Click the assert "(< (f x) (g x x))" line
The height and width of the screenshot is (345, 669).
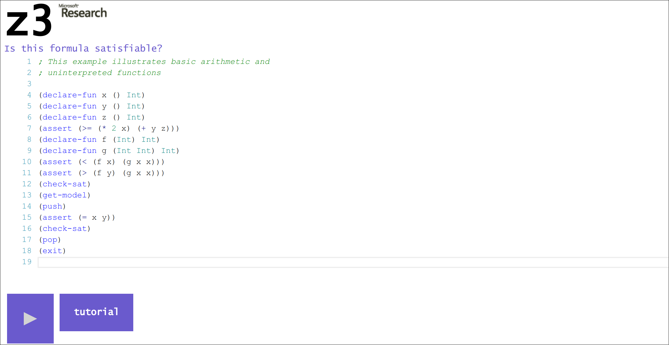point(102,162)
